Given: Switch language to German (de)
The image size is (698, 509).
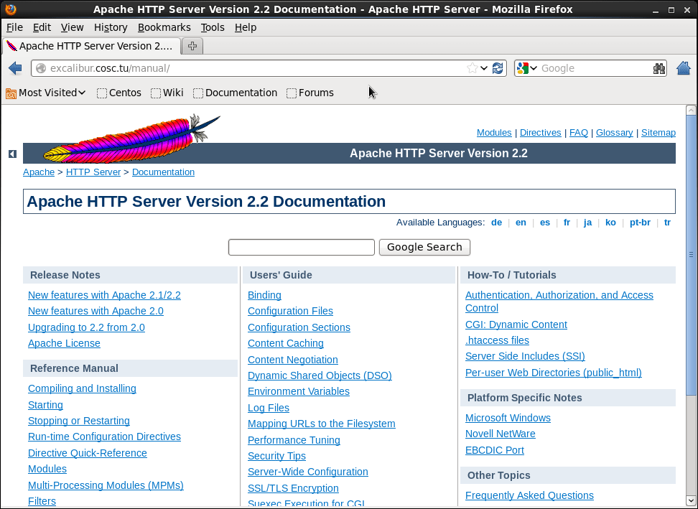Looking at the screenshot, I should (496, 223).
